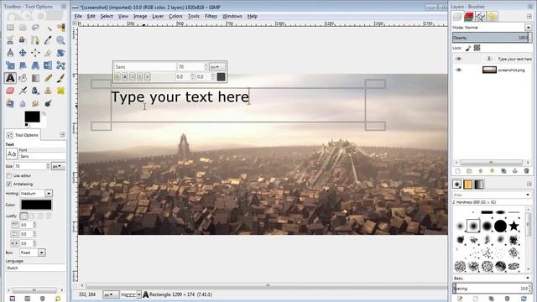Select the Clone stamp tool
The width and height of the screenshot is (537, 302).
(x=48, y=91)
